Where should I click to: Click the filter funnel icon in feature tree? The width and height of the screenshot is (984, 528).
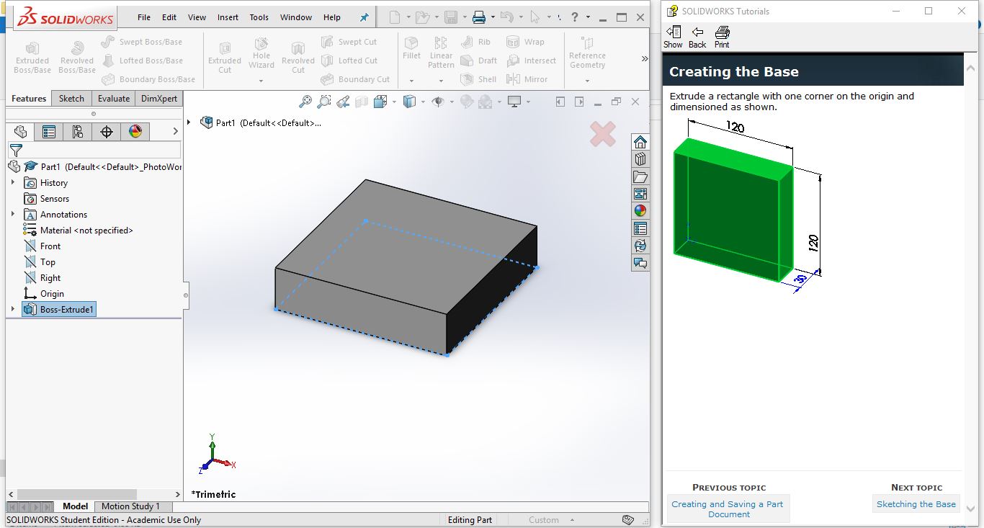coord(16,150)
